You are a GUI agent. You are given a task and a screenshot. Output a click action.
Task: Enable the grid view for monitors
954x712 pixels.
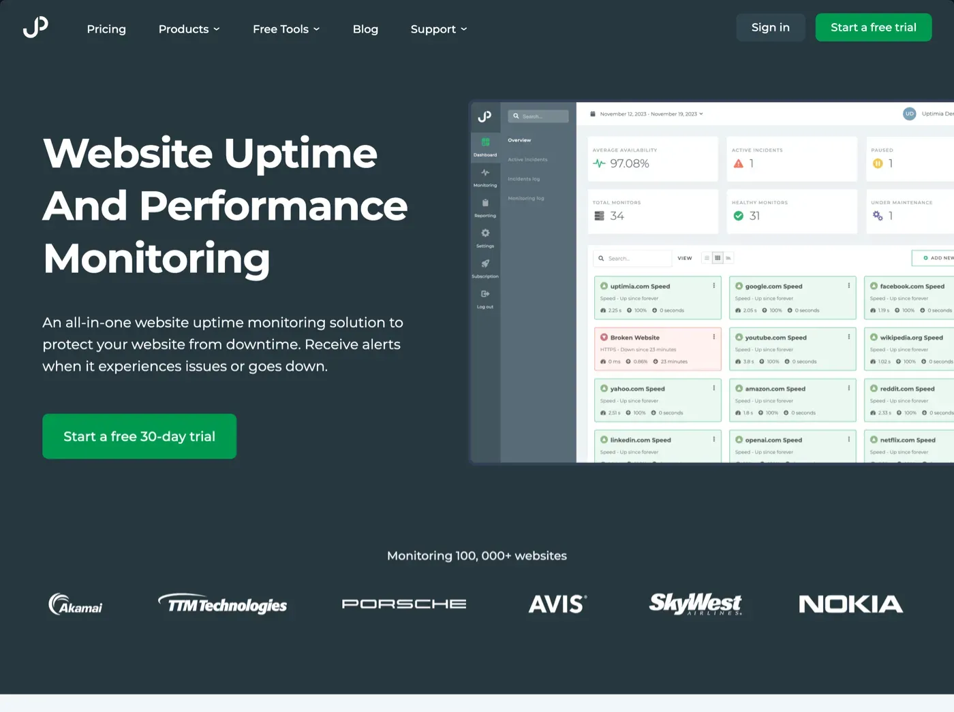(x=717, y=258)
